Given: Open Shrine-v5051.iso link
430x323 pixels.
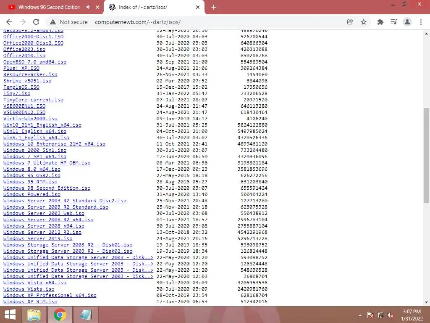Looking at the screenshot, I should click(27, 81).
